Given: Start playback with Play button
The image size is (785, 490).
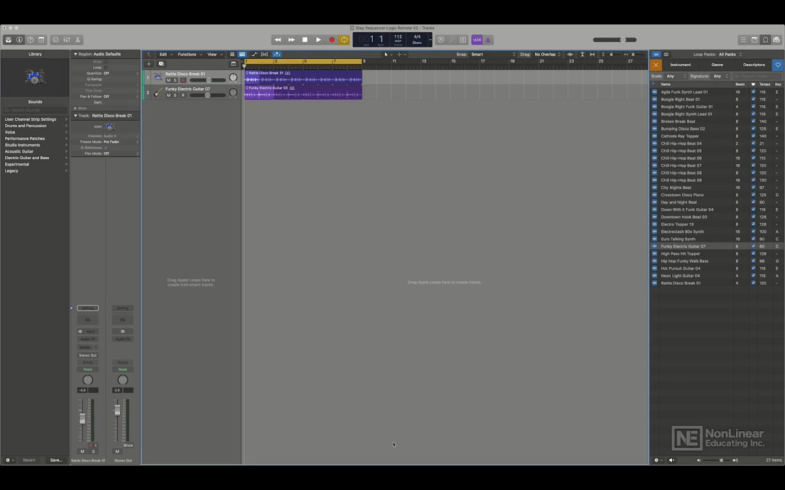Looking at the screenshot, I should [318, 40].
